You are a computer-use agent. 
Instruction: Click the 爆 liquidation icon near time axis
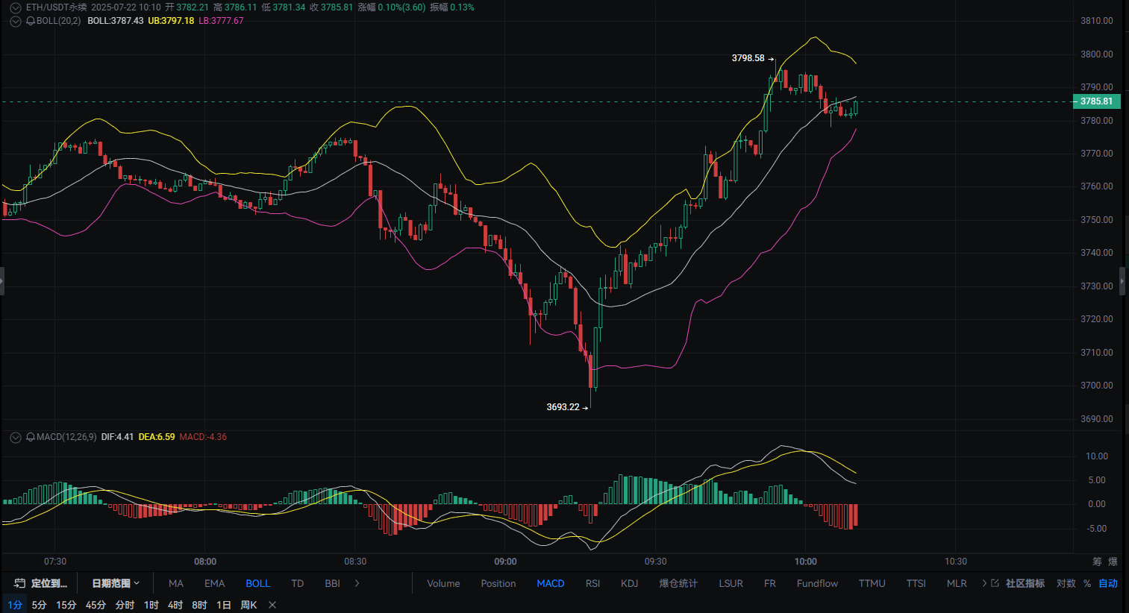pos(1113,562)
